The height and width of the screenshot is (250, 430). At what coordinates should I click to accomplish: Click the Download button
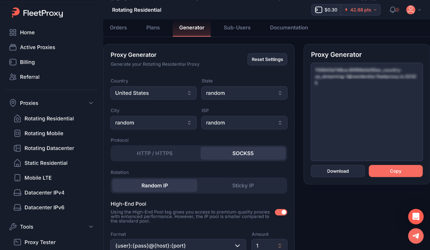click(x=338, y=171)
